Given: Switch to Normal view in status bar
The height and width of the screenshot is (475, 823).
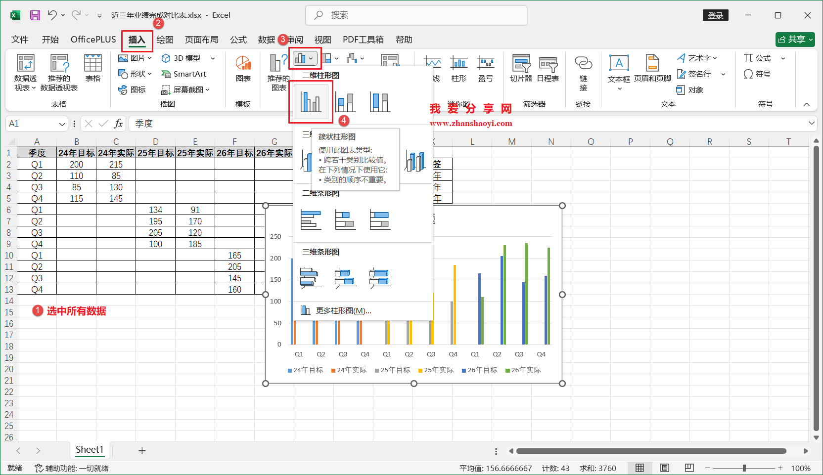Looking at the screenshot, I should [640, 468].
